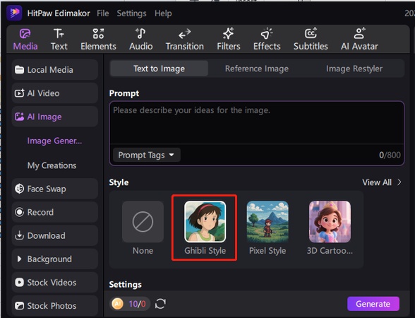Image resolution: width=415 pixels, height=318 pixels.
Task: Open the Text tool tab
Action: tap(59, 40)
